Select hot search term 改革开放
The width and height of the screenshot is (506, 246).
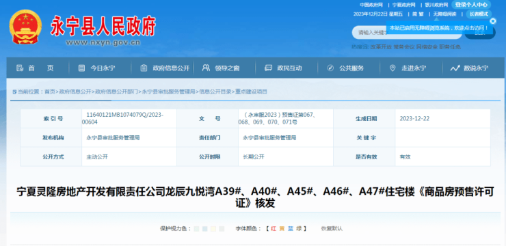381,47
